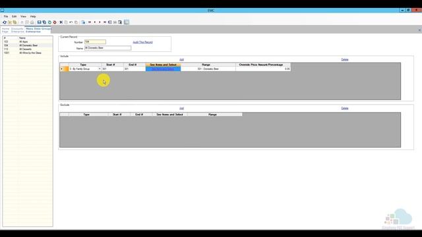Viewport: 422px width, 237px height.
Task: Click the Include grid See Items and Select header
Action: click(163, 65)
